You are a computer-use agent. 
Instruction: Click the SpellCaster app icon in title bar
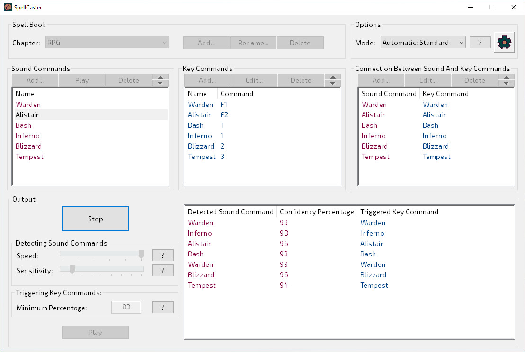[x=8, y=7]
